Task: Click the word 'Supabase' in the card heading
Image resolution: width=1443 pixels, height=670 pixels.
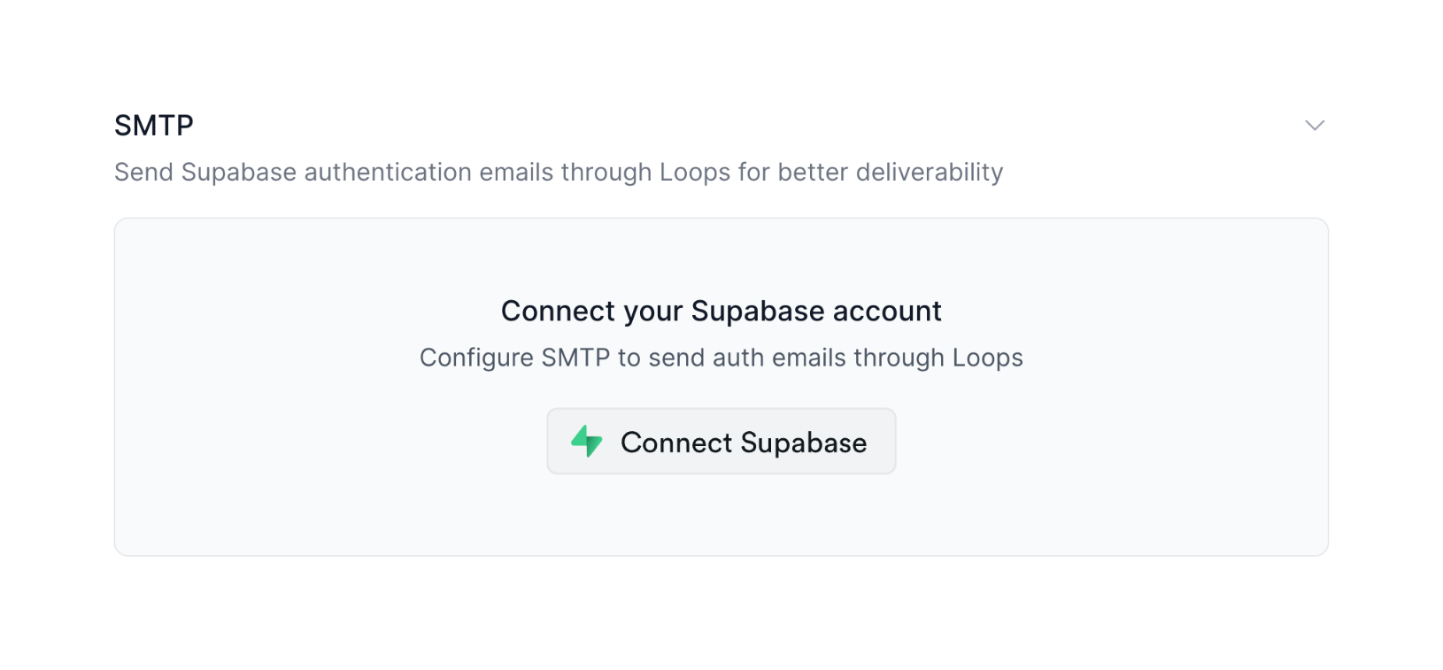Action: pyautogui.click(x=758, y=311)
